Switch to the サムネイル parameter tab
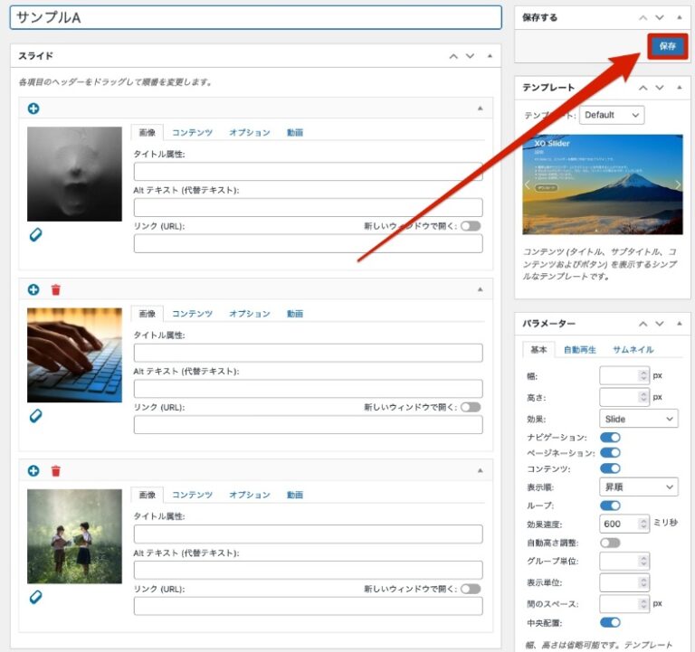Image resolution: width=695 pixels, height=652 pixels. [633, 349]
